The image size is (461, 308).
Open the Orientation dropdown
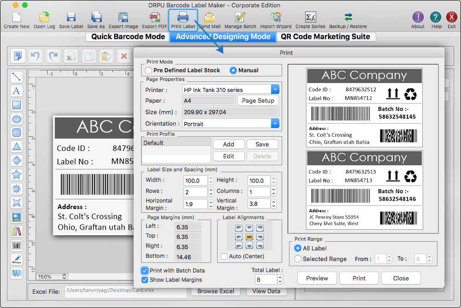275,123
